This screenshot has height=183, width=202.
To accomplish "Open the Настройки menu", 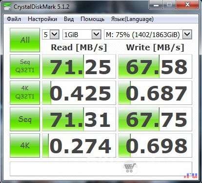I will [42, 19].
